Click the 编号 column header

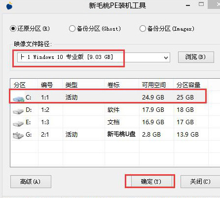(x=47, y=85)
